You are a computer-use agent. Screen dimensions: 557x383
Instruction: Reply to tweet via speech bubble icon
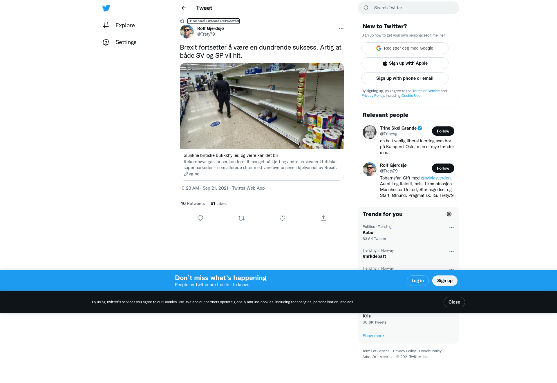200,218
